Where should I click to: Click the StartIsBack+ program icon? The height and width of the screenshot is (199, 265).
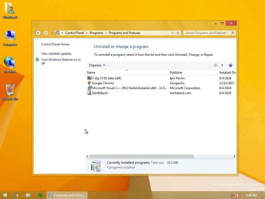coord(89,93)
